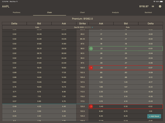Tap the blue dot next to Dec18 2020
This screenshot has height=123, width=165.
pyautogui.click(x=92, y=27)
